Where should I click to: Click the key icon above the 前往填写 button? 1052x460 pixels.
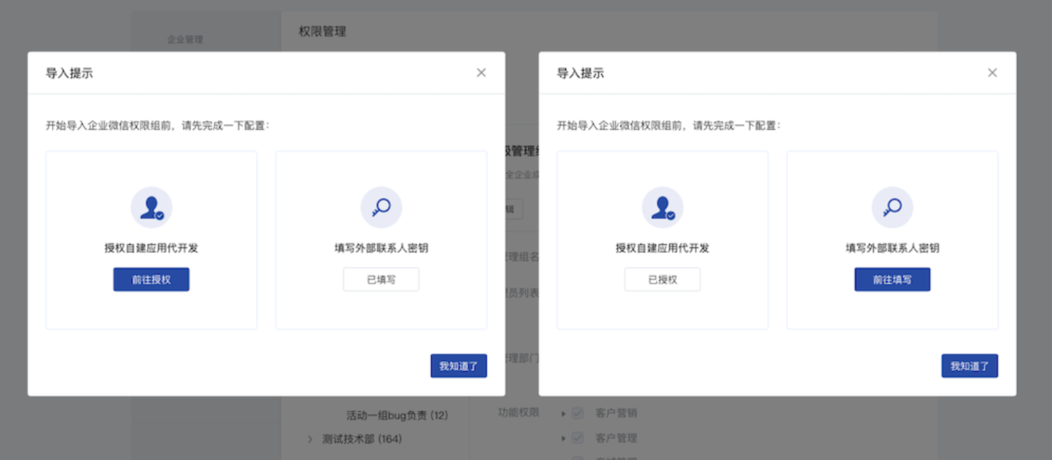coord(893,207)
